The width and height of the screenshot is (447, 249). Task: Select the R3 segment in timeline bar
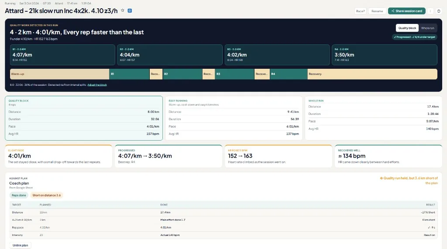(x=234, y=74)
